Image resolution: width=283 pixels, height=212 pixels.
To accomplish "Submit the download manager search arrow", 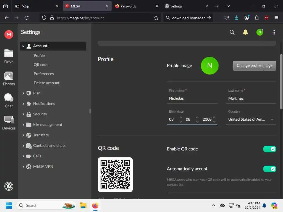I will (209, 18).
